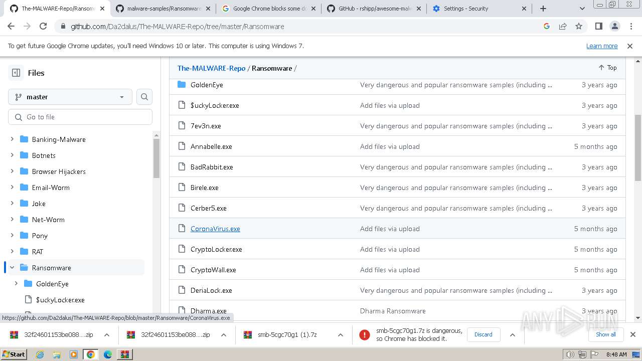Expand the Net-Worm folder chevron
This screenshot has height=361, width=642.
(x=12, y=220)
